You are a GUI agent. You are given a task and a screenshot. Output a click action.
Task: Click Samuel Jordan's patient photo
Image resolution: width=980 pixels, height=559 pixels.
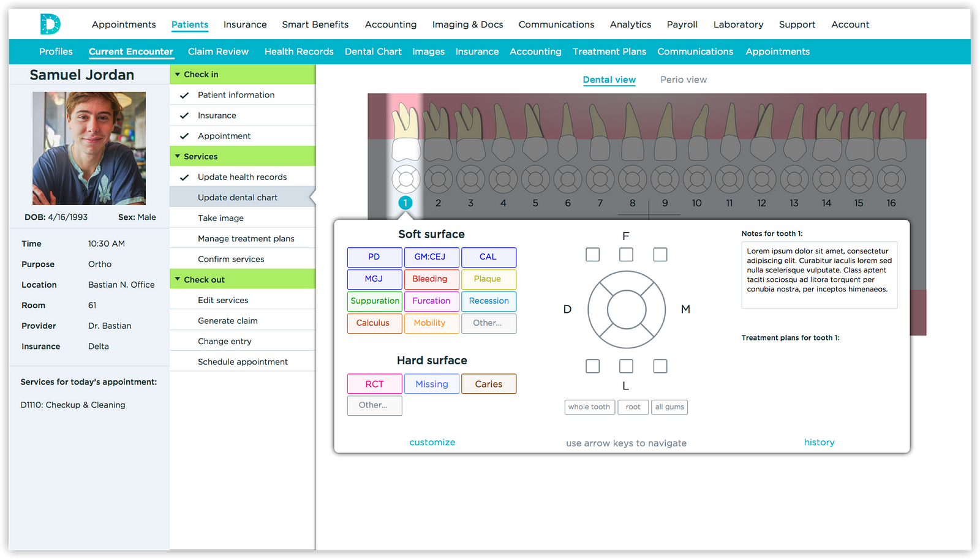[89, 148]
